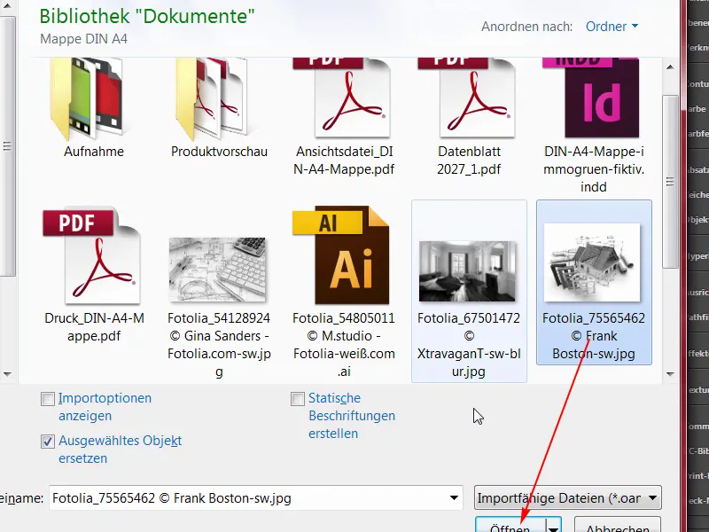The image size is (709, 532).
Task: Click the DIN-A4-Mappe-immogruen-fiktiv.indd file name
Action: point(594,169)
